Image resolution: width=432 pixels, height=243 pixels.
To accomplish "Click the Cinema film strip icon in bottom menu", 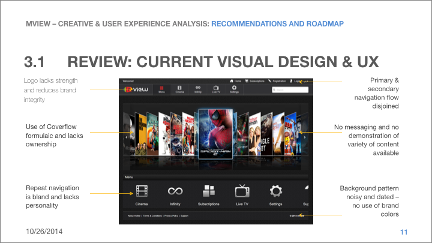I will 142,191.
